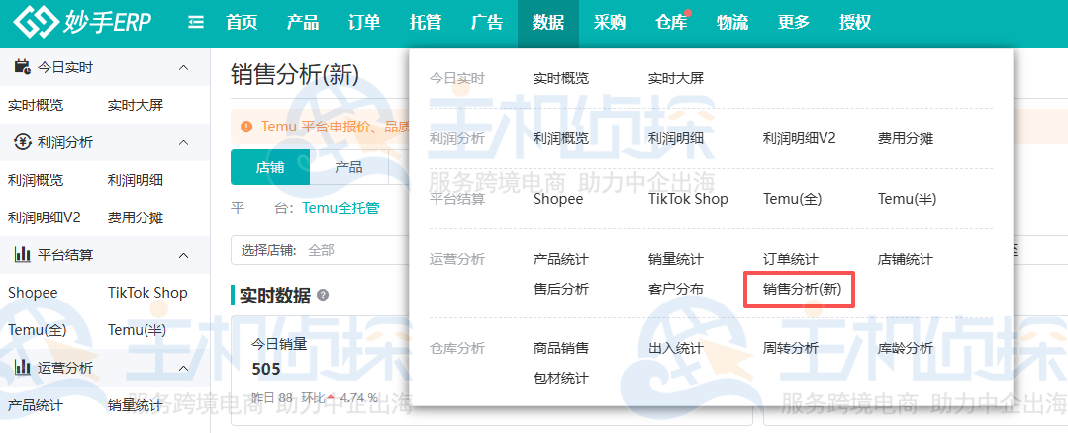Select Temu全托管 platform filter
Image resolution: width=1068 pixels, height=433 pixels.
point(340,208)
